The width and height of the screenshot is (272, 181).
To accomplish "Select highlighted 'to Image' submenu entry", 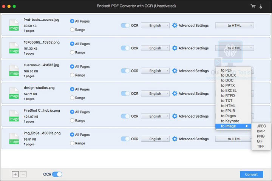I will point(233,126).
